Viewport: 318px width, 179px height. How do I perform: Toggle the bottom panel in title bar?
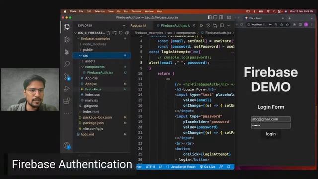(x=215, y=18)
